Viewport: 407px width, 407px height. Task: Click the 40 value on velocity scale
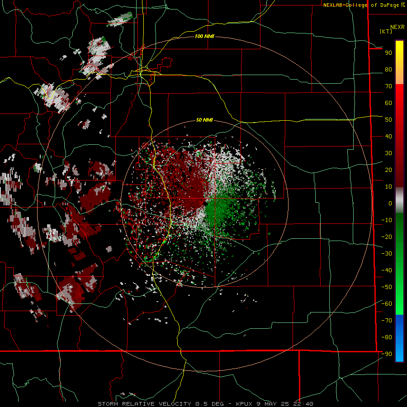tap(388, 137)
